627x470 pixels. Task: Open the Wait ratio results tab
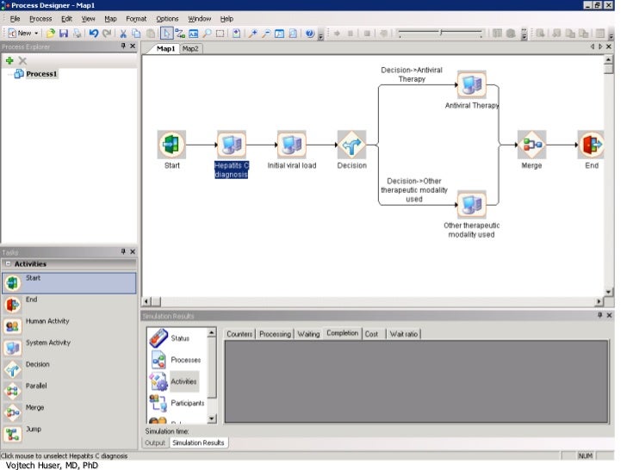click(x=404, y=334)
